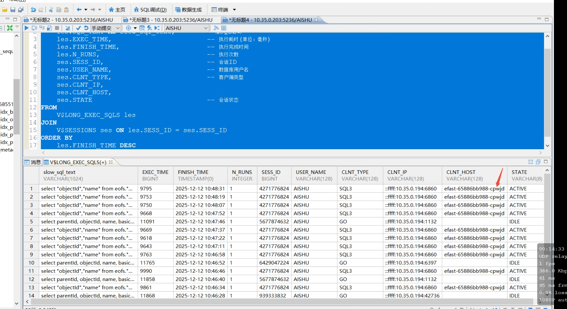Click row number 11 header in results

(x=31, y=271)
